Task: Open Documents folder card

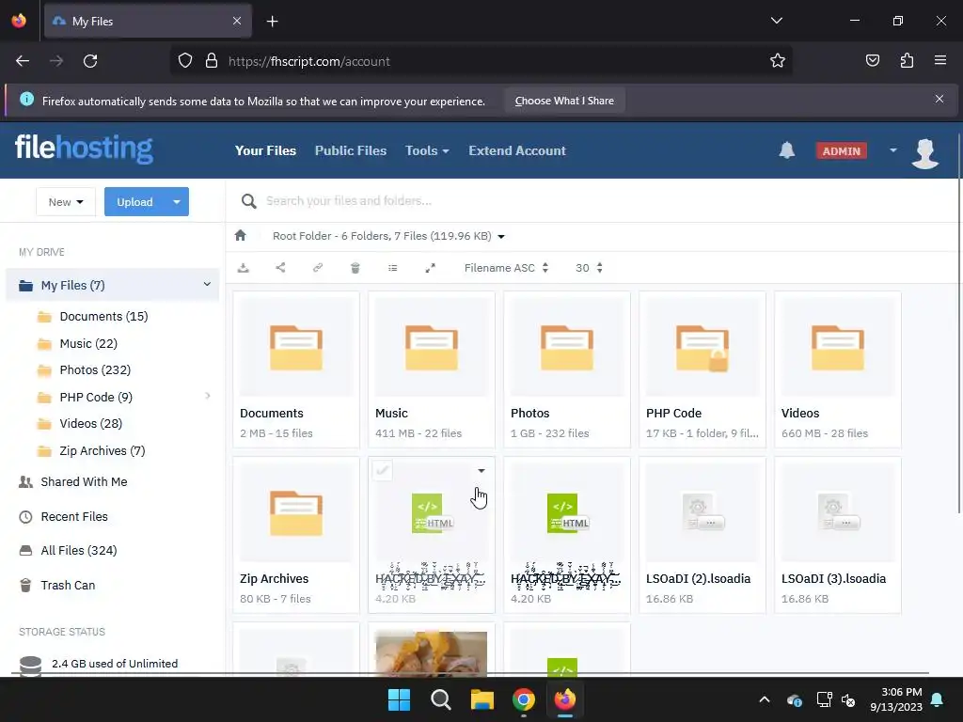Action: point(296,369)
